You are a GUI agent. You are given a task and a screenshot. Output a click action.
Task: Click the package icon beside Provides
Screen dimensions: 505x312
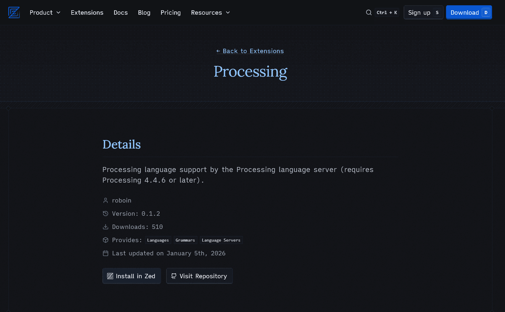click(106, 240)
